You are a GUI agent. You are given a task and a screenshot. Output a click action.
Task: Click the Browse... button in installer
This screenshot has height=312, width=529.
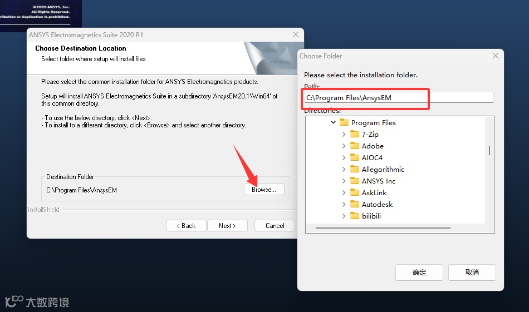coord(264,189)
